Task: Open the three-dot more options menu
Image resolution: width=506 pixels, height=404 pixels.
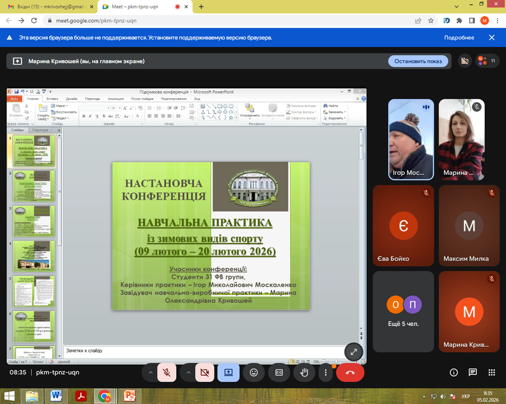Action: 326,372
